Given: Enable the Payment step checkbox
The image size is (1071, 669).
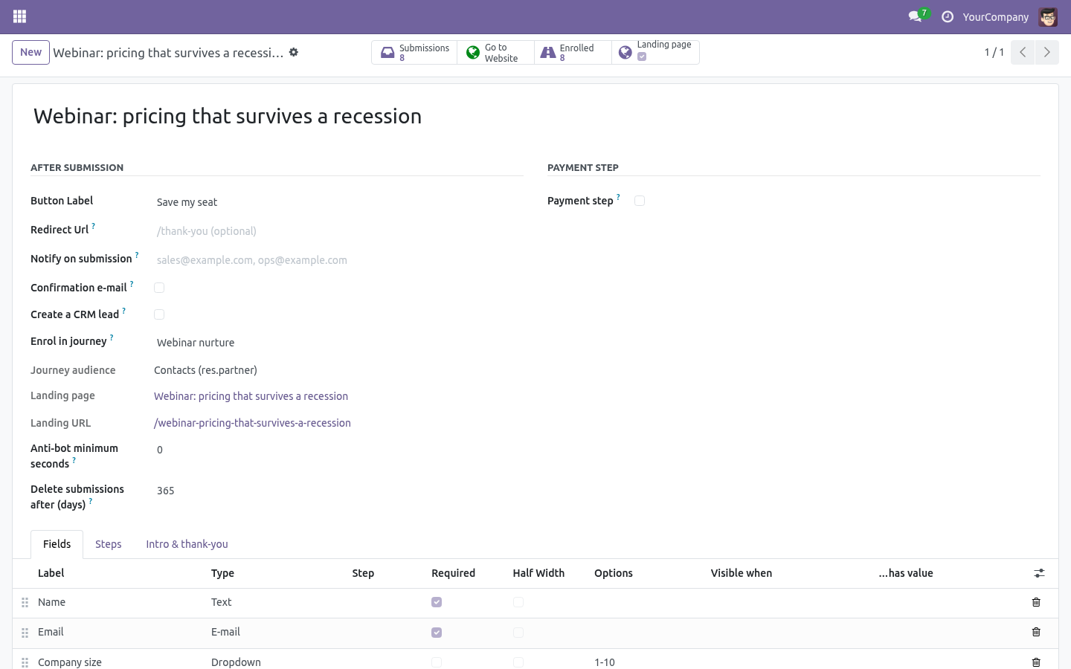Looking at the screenshot, I should [x=640, y=201].
